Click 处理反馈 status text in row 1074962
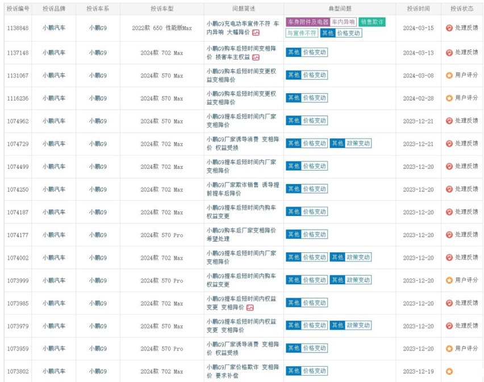Image resolution: width=484 pixels, height=382 pixels. tap(466, 121)
